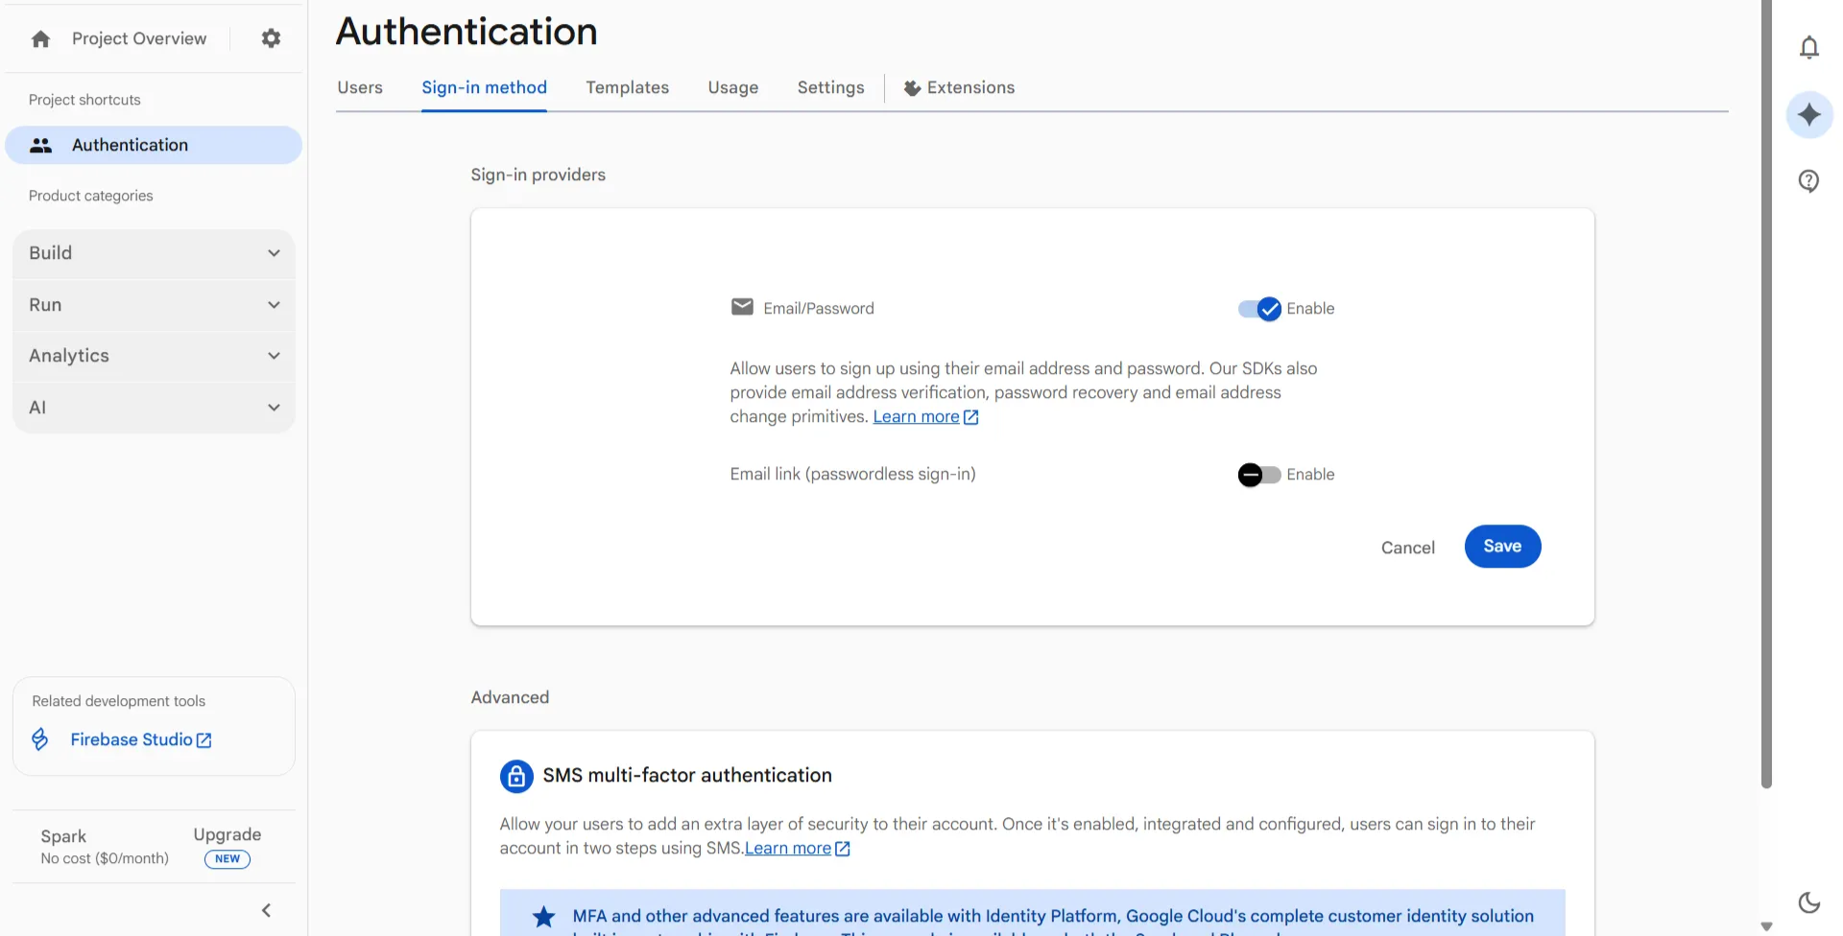Expand the Analytics category
The height and width of the screenshot is (936, 1843).
pos(154,356)
